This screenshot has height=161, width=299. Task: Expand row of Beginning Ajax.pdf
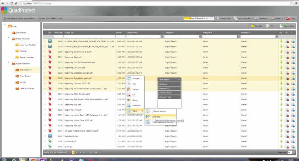45,57
